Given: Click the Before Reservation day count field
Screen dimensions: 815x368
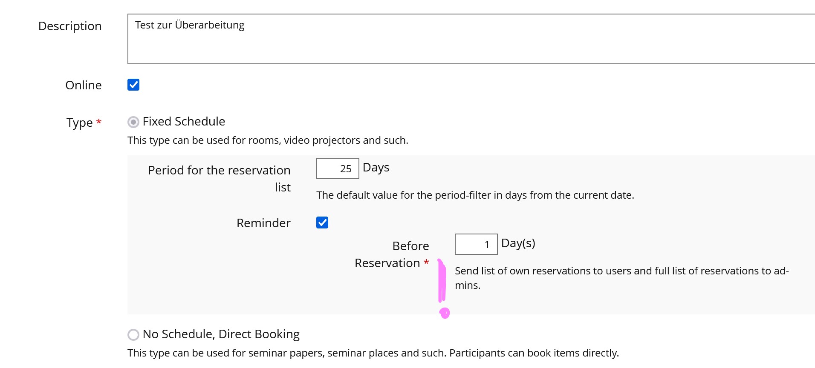Looking at the screenshot, I should click(476, 244).
